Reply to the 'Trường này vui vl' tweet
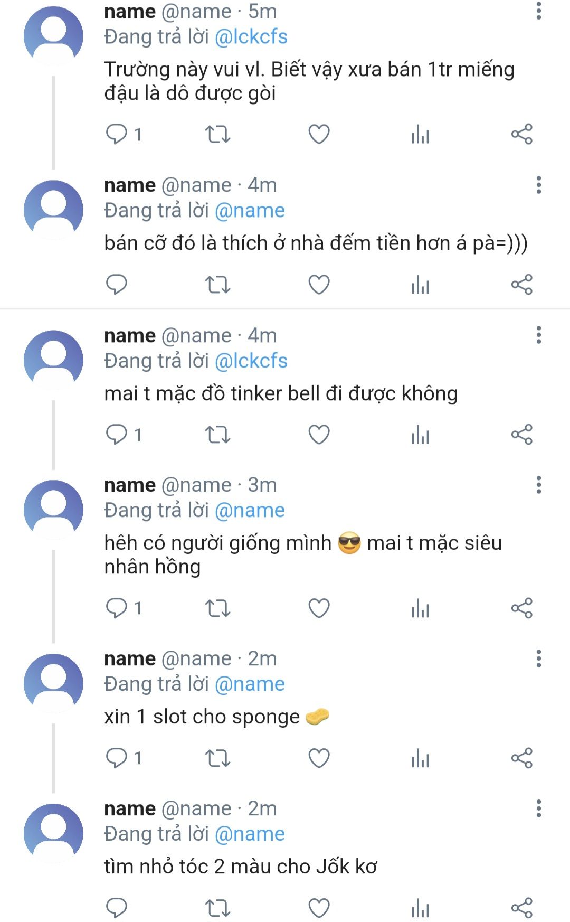 [x=117, y=134]
